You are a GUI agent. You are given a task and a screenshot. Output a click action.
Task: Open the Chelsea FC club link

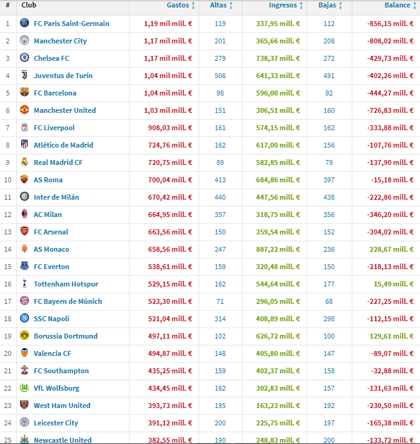[x=51, y=58]
